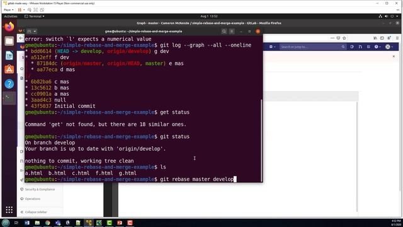Open the Firefox application menu

(397, 38)
